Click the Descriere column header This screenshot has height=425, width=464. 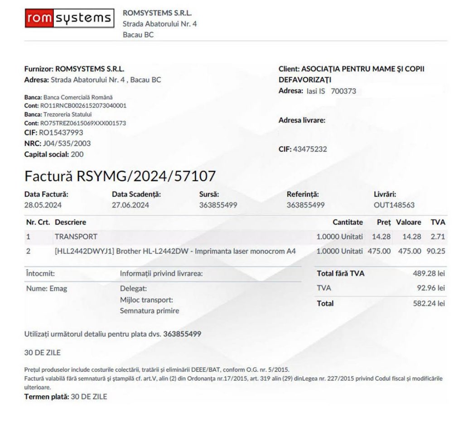[x=70, y=222]
